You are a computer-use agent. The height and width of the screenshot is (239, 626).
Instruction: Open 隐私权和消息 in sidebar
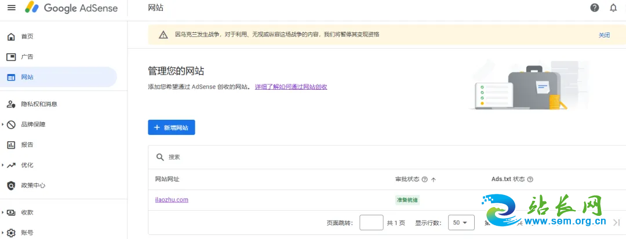coord(39,104)
